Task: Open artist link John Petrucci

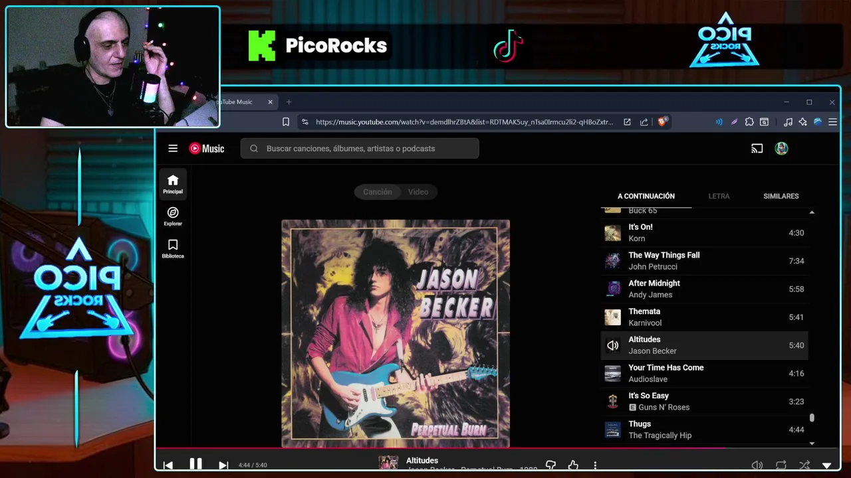Action: [653, 267]
